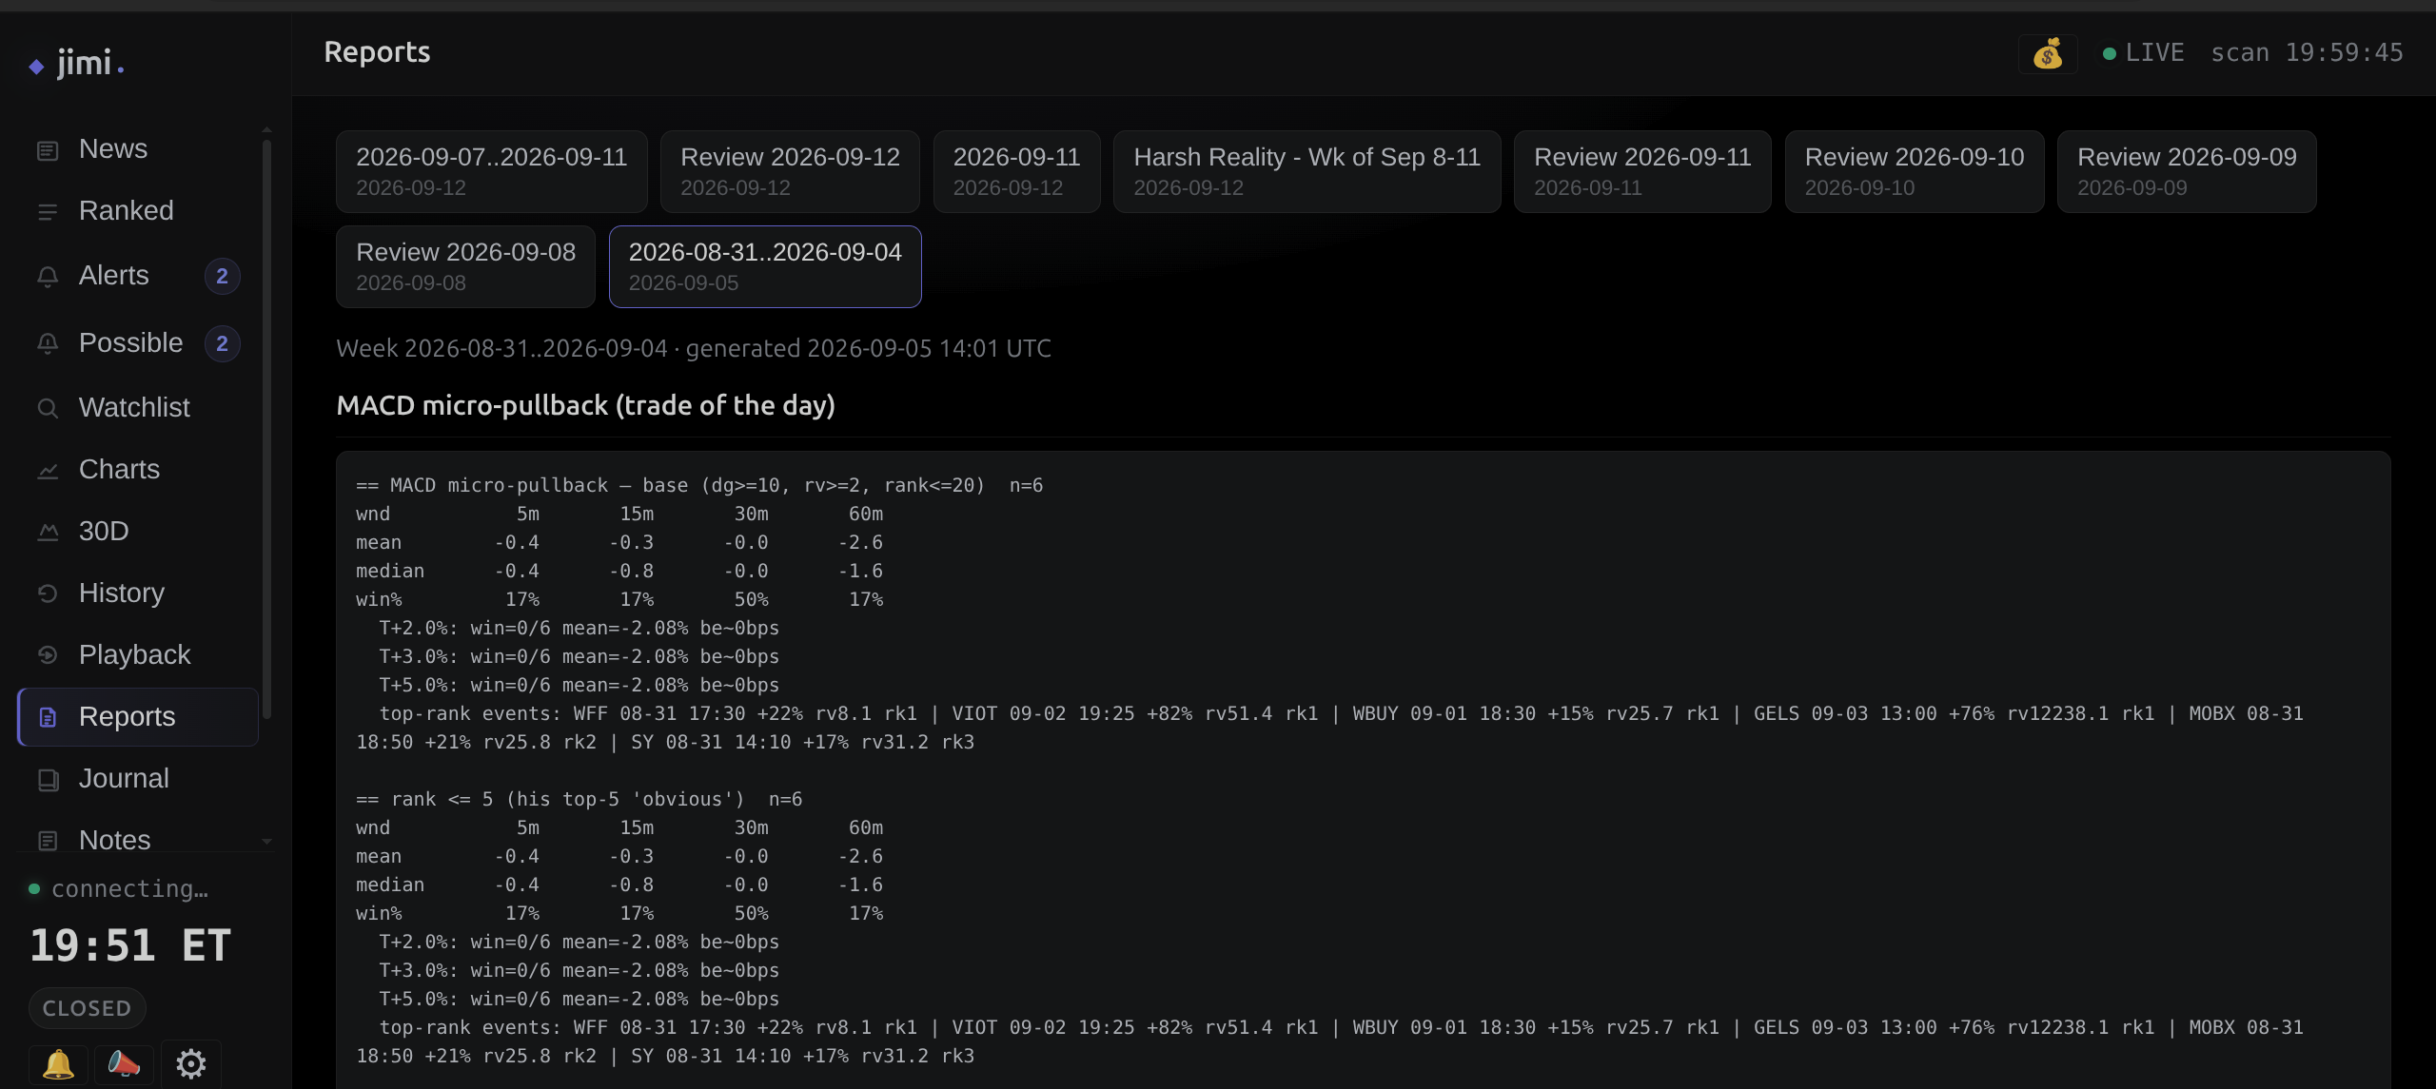Click the CLOSED market status pill
Image resolution: width=2436 pixels, height=1089 pixels.
point(87,1008)
